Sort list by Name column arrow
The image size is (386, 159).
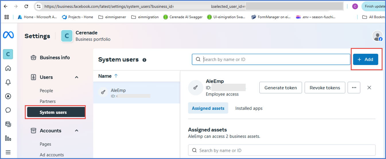(116, 76)
